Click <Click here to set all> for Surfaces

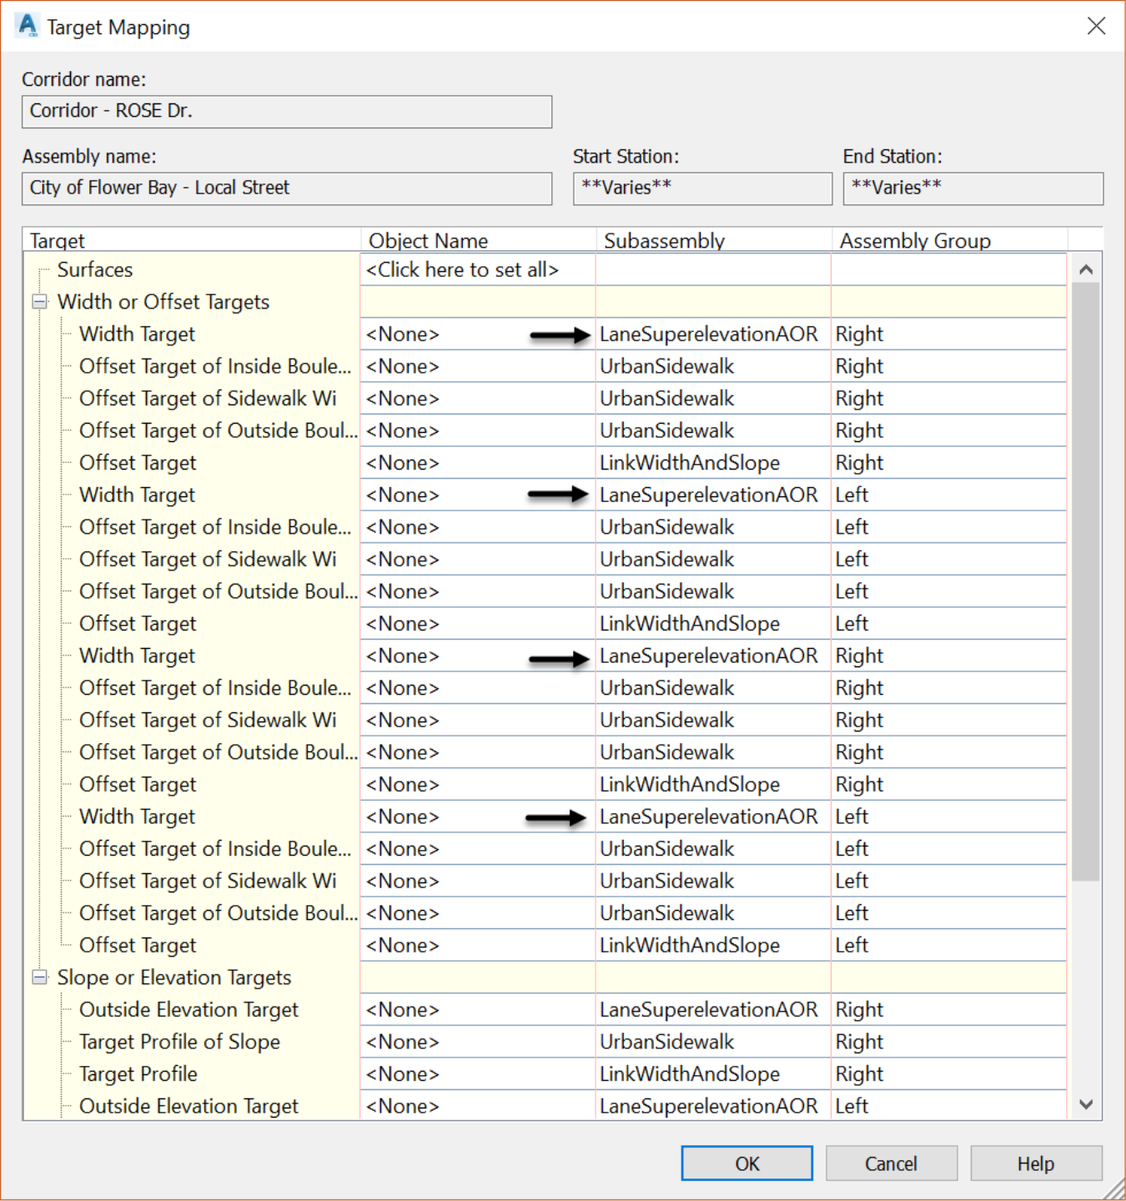pos(462,269)
